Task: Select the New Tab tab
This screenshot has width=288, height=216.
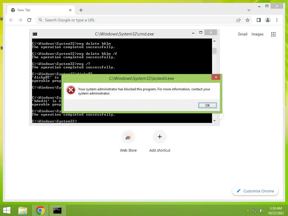Action: pos(41,10)
